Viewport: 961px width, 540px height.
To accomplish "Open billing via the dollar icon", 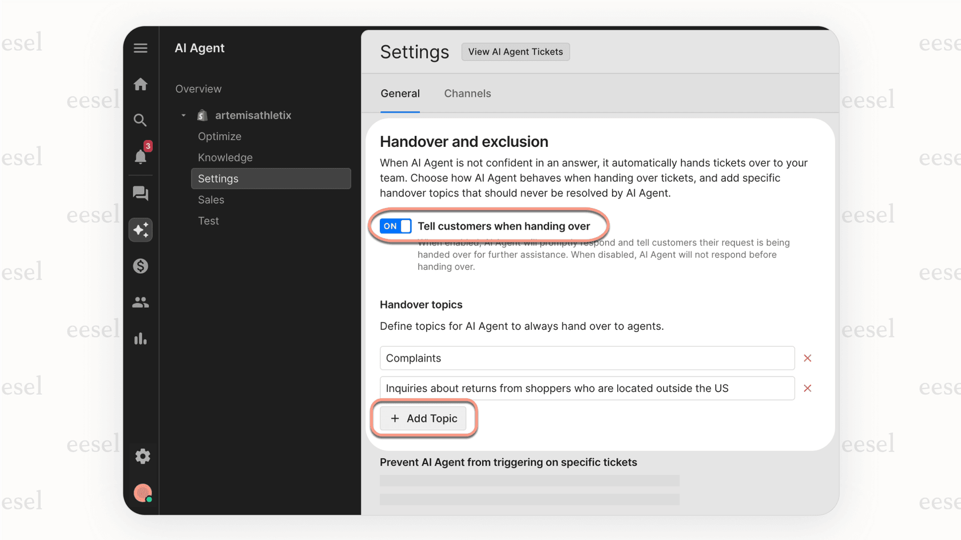I will coord(141,266).
